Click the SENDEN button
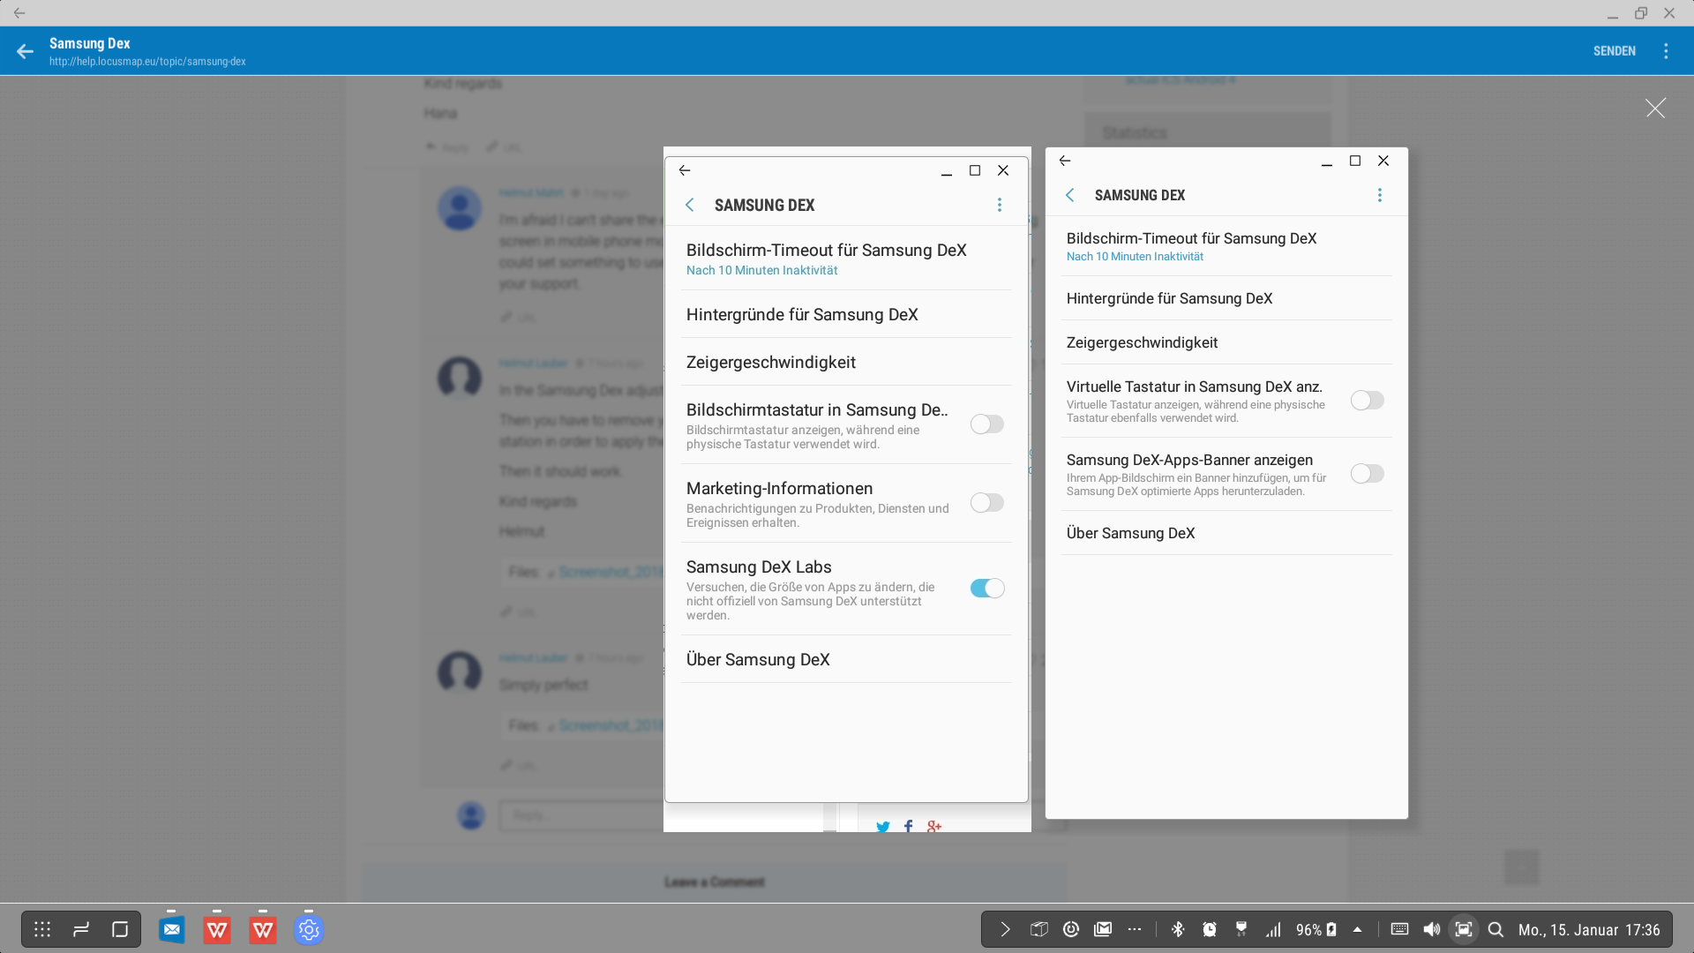Image resolution: width=1694 pixels, height=953 pixels. click(x=1614, y=51)
